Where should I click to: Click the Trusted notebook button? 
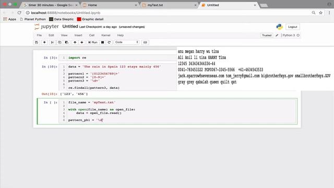click(x=267, y=35)
